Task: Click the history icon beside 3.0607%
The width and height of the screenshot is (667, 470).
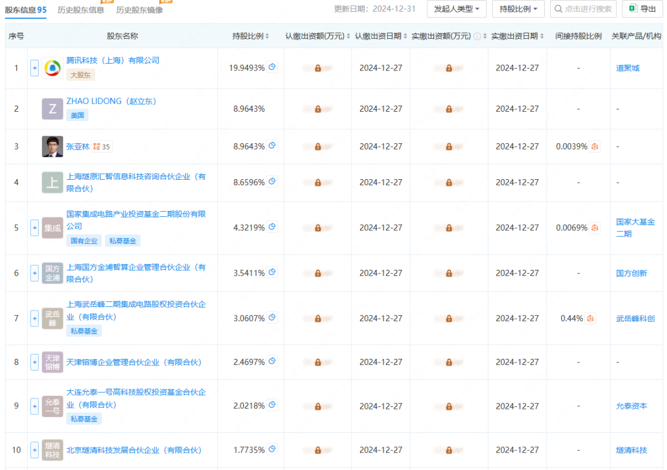Action: pyautogui.click(x=272, y=317)
